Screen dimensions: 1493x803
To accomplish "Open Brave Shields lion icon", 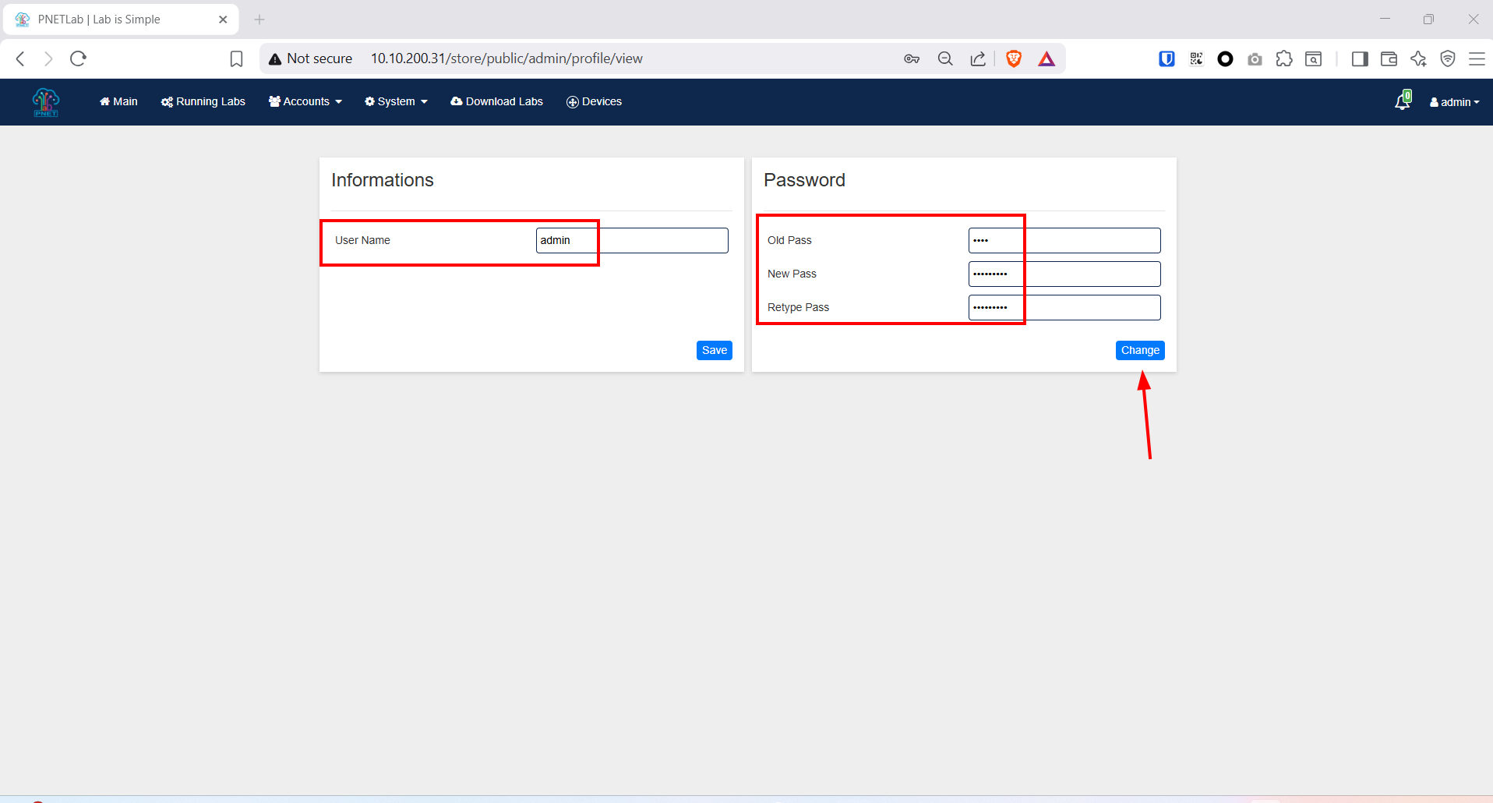I will [x=1014, y=58].
